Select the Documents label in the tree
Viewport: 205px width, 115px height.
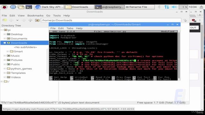point(19,38)
